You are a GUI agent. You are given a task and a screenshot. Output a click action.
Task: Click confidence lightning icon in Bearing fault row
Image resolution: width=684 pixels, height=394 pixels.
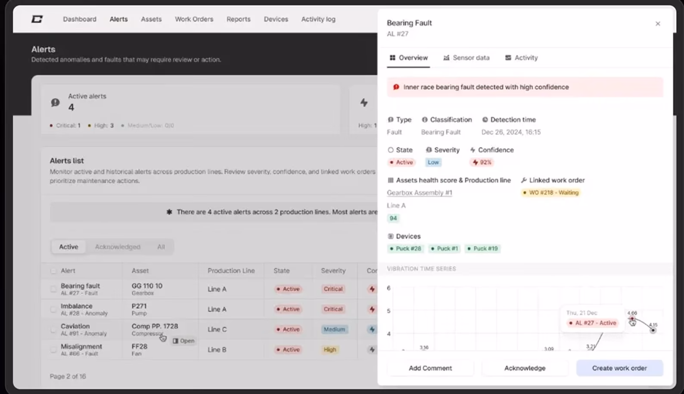click(372, 289)
